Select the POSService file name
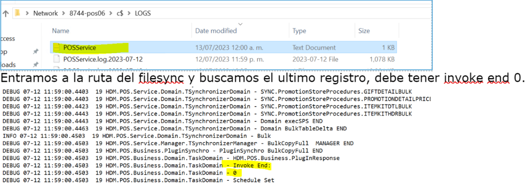Viewport: 530px width, 187px height. (79, 48)
